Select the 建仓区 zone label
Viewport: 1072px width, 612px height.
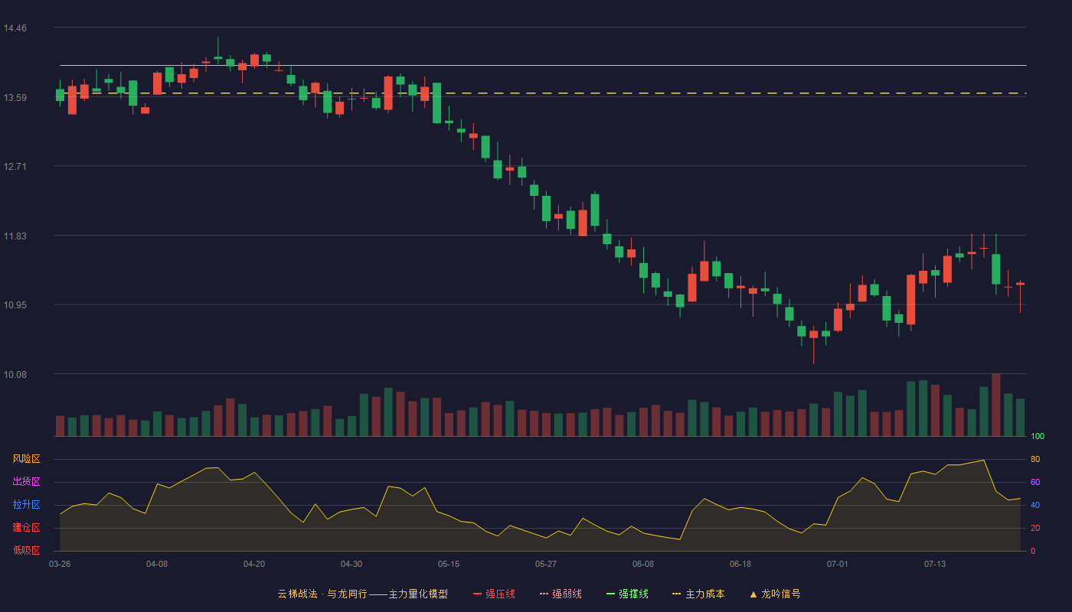coord(26,528)
